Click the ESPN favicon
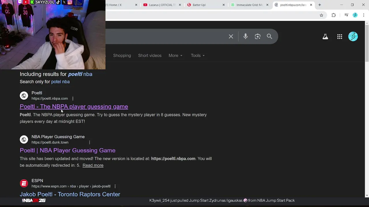This screenshot has width=369, height=207. click(x=24, y=183)
